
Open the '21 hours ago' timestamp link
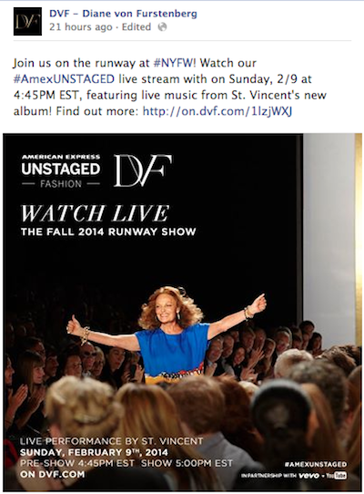tap(81, 27)
